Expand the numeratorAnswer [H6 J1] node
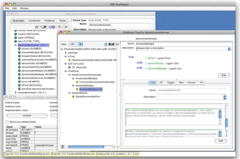This screenshot has height=159, width=240. 16,92
